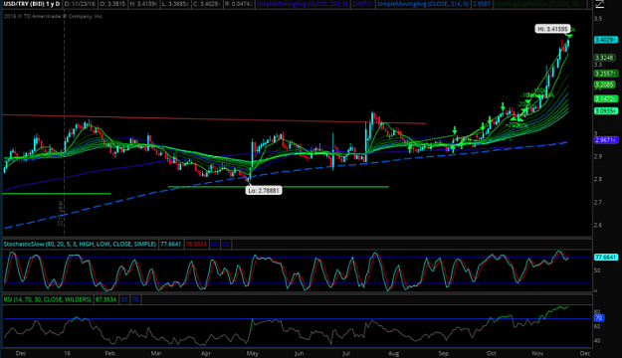The width and height of the screenshot is (622, 358).
Task: Click the Jul label on time axis
Action: click(x=346, y=353)
